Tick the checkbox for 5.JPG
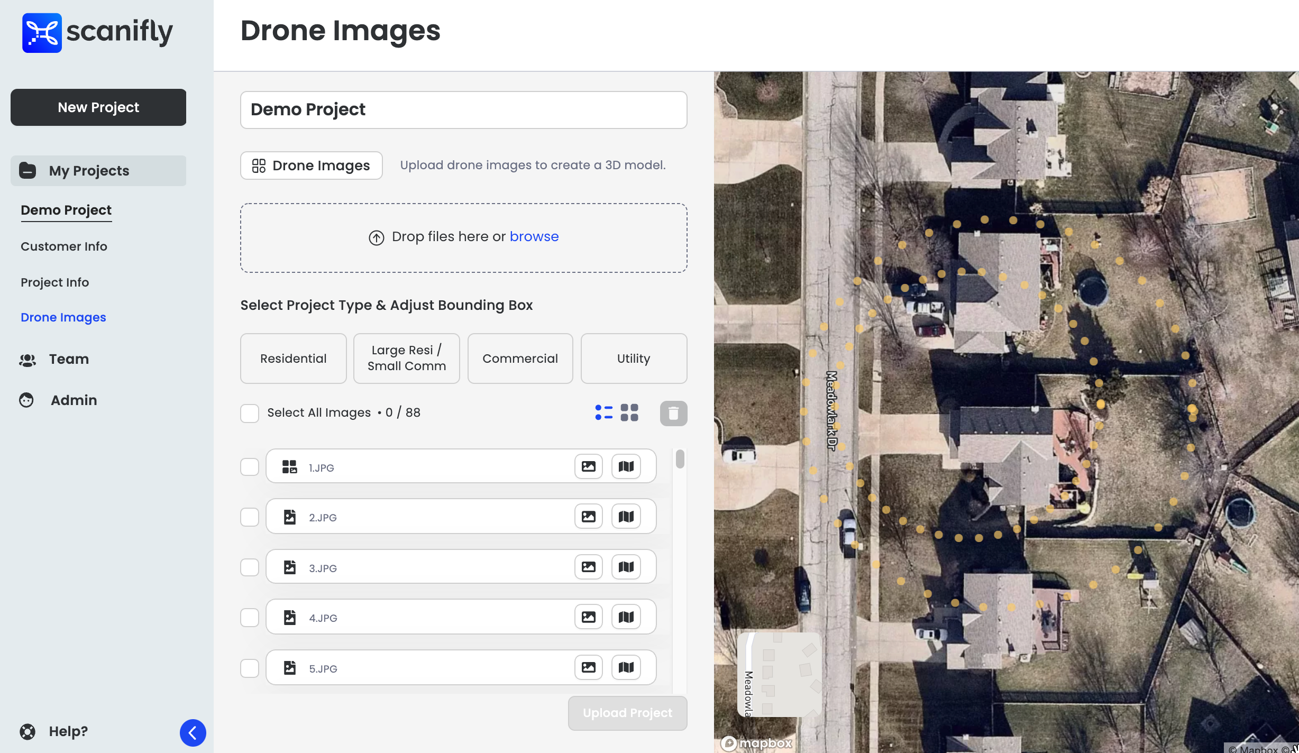The image size is (1299, 753). click(250, 668)
